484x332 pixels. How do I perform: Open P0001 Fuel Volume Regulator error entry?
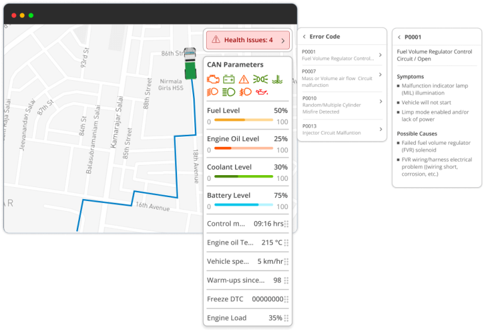click(x=340, y=55)
